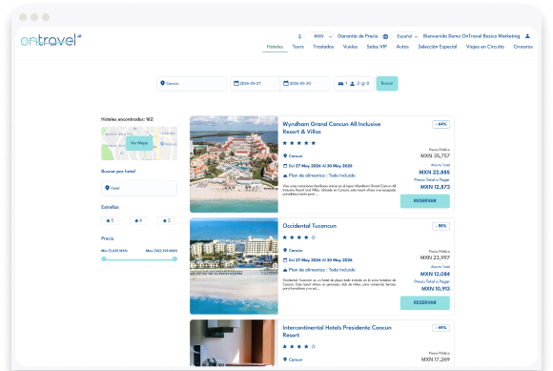Open check-in date field 2026-05-27
553x371 pixels.
point(255,84)
